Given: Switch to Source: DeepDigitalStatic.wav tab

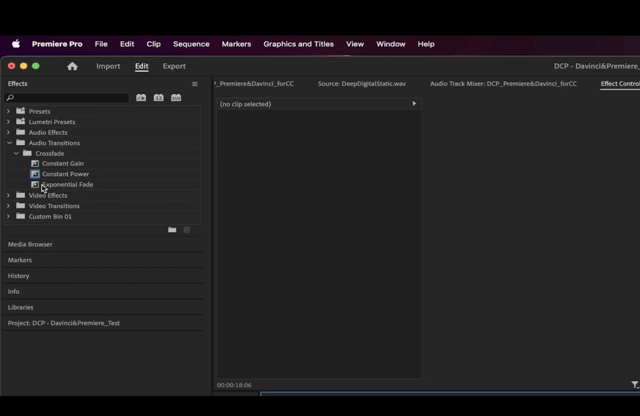Looking at the screenshot, I should point(362,84).
